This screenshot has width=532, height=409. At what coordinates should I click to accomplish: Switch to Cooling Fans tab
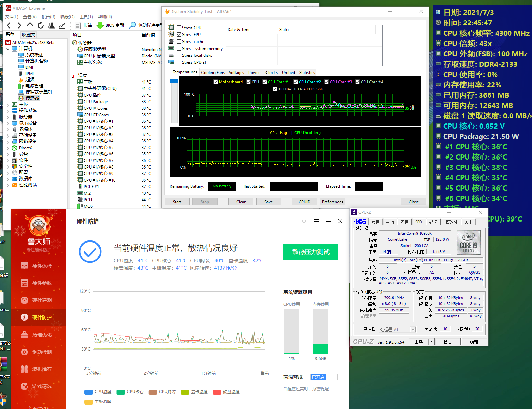(x=213, y=73)
